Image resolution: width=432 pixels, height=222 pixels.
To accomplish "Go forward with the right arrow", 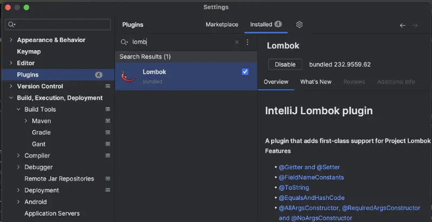I will tap(415, 25).
